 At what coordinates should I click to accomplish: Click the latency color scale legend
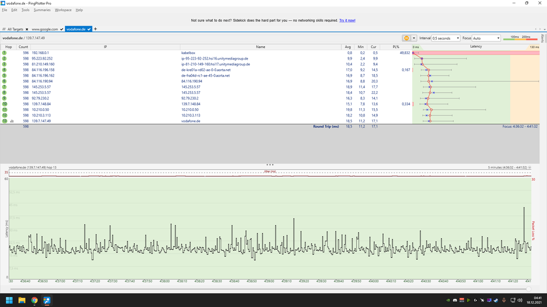(x=520, y=38)
